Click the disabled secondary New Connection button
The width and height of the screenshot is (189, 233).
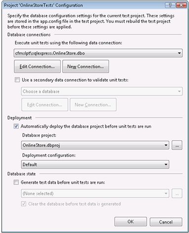coord(93,104)
